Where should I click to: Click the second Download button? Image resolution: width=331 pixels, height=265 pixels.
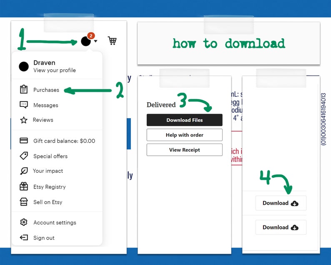pyautogui.click(x=281, y=227)
